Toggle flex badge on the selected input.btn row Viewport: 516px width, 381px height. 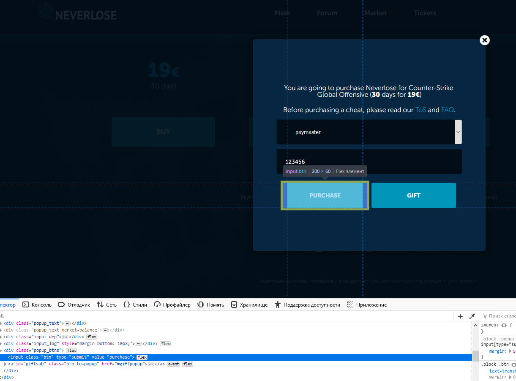[142, 357]
